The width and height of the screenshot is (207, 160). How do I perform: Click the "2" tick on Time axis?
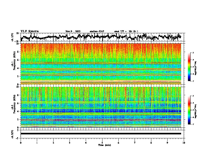pos(53,143)
